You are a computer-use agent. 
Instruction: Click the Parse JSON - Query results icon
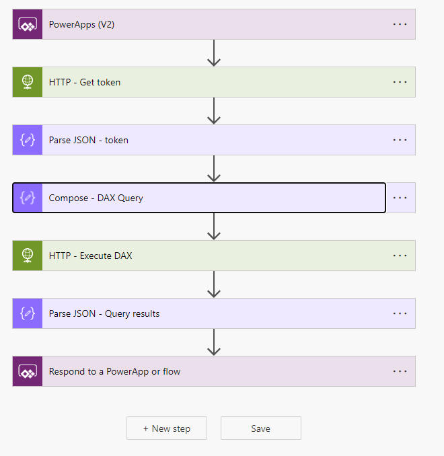(x=28, y=313)
